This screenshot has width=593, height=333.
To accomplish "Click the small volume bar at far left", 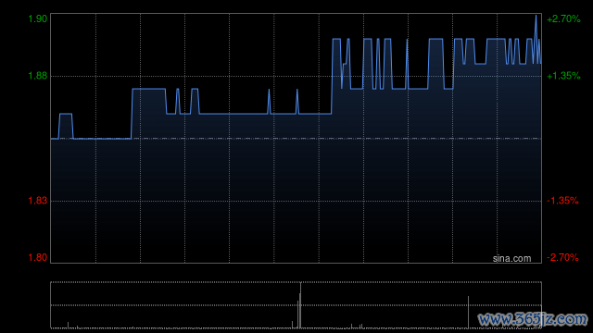I will coord(68,325).
